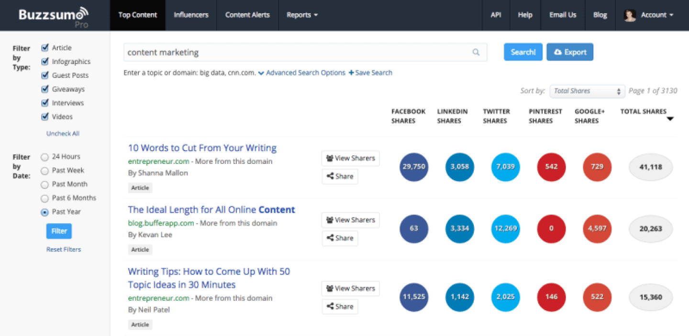
Task: Toggle the Videos checkbox
Action: (45, 117)
